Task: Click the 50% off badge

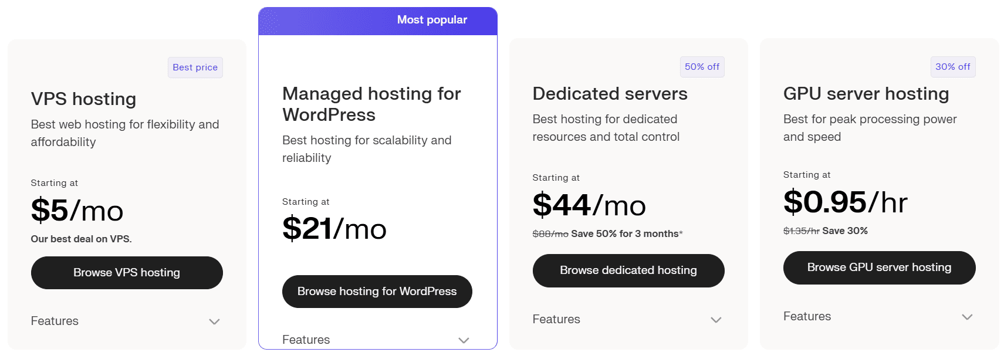Action: tap(702, 67)
